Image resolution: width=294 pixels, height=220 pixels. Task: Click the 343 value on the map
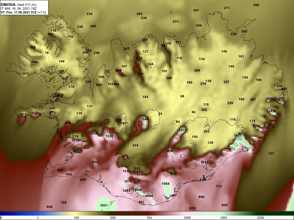[34, 62]
